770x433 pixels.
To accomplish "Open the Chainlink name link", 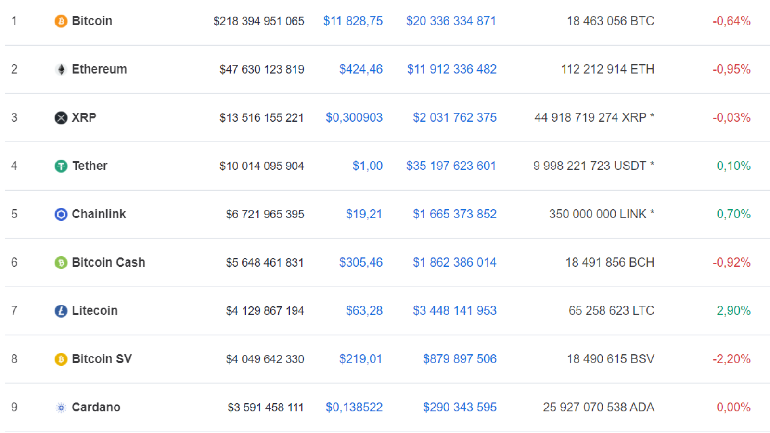I will tap(99, 214).
